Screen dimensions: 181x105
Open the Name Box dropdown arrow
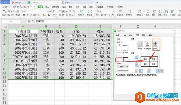point(21,21)
